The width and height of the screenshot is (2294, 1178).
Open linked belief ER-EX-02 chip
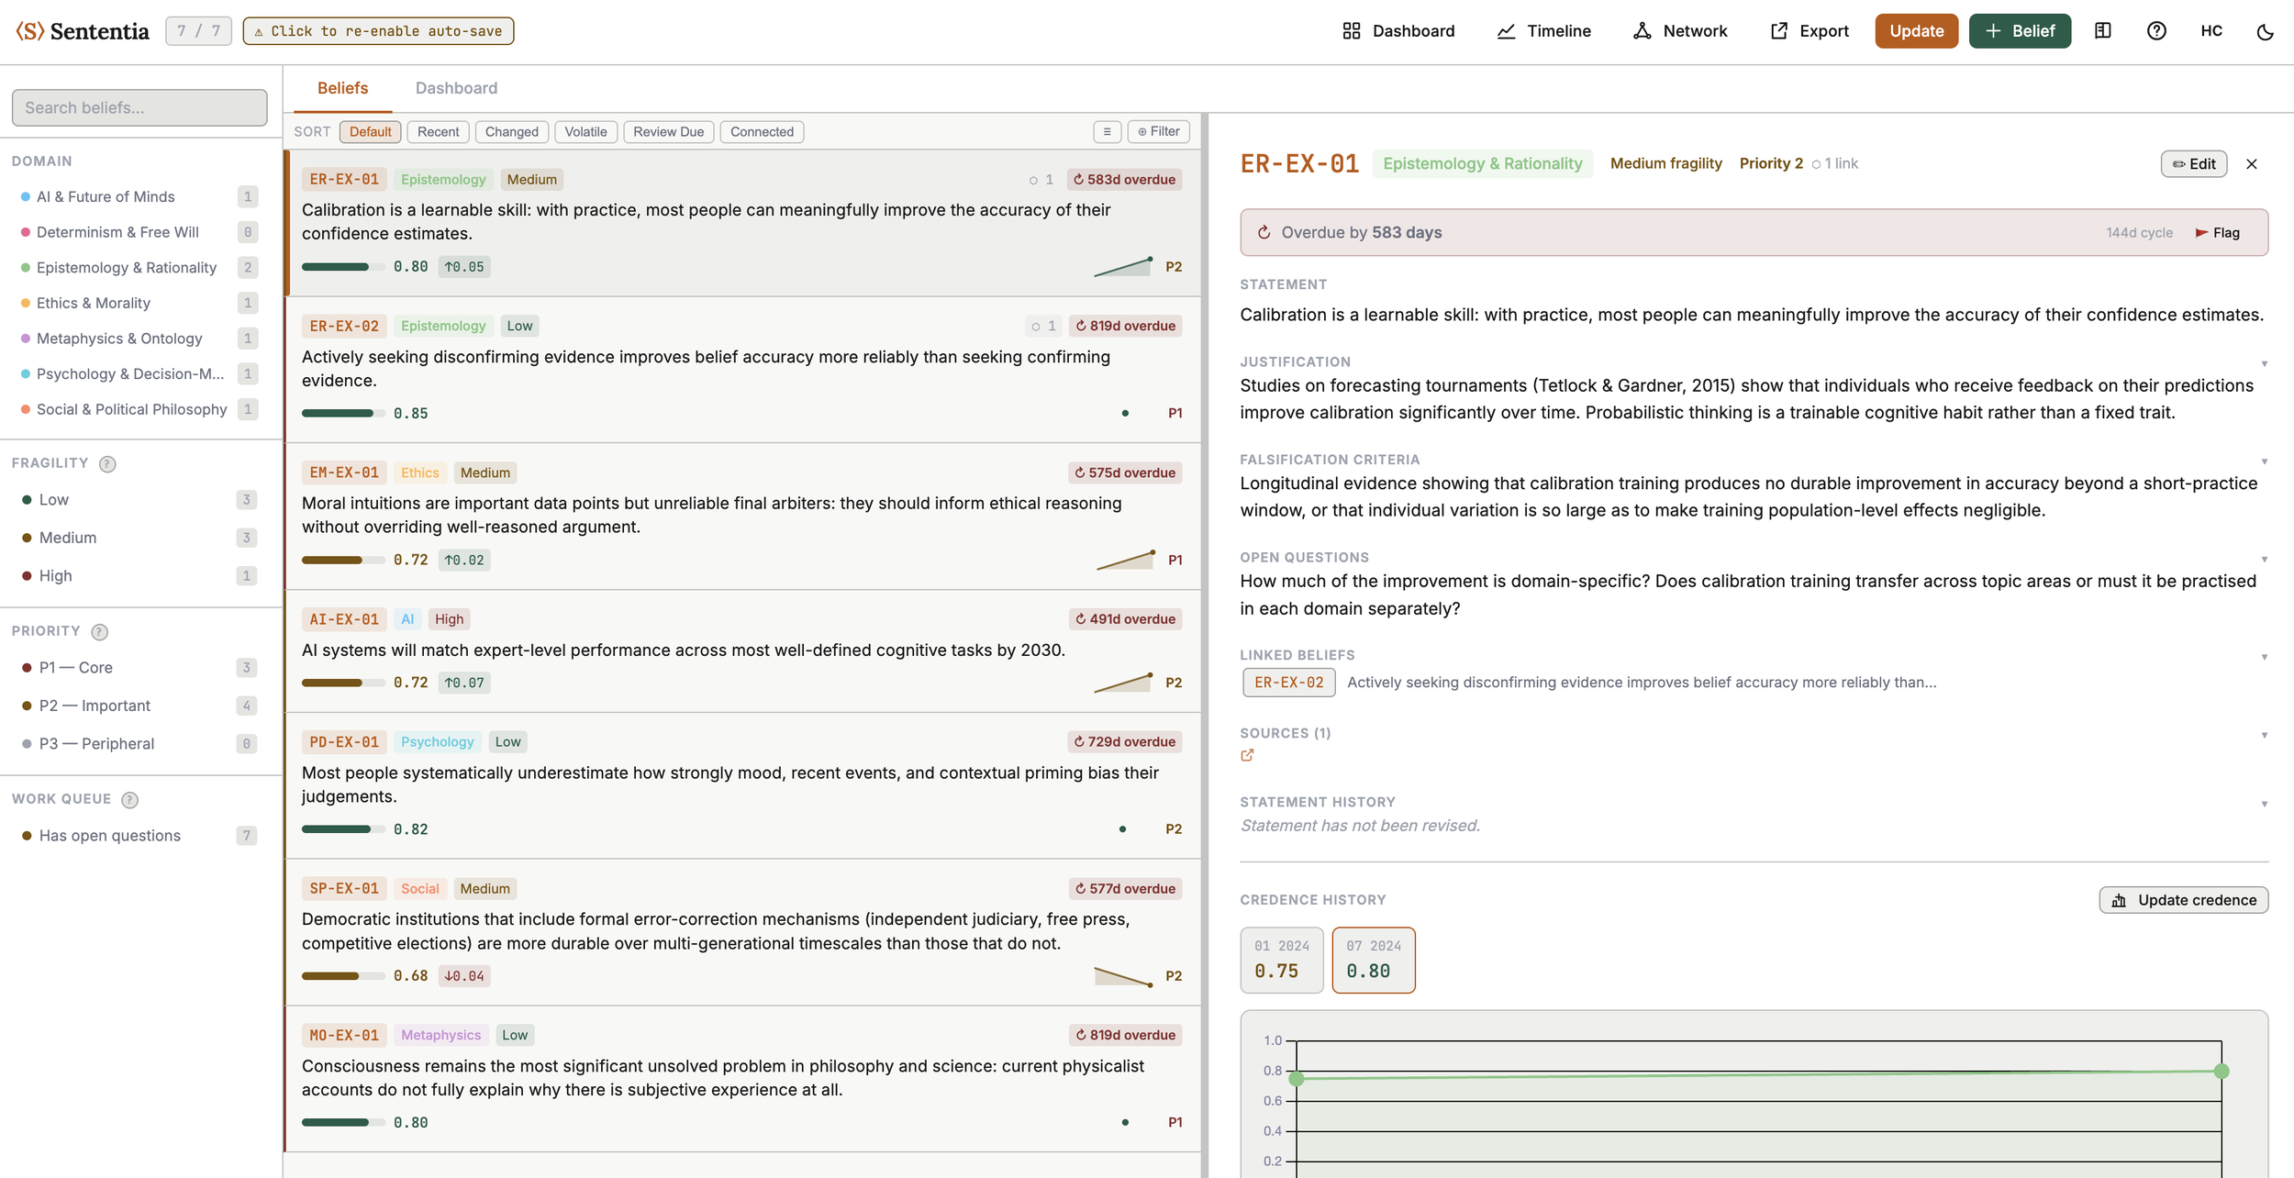pyautogui.click(x=1288, y=683)
